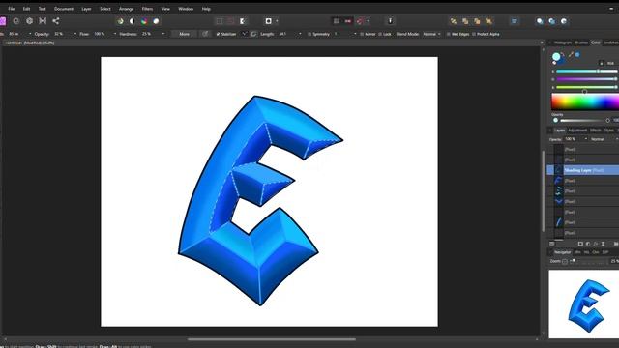Image resolution: width=619 pixels, height=348 pixels.
Task: Switch to the Adjustment panel tab
Action: (577, 130)
